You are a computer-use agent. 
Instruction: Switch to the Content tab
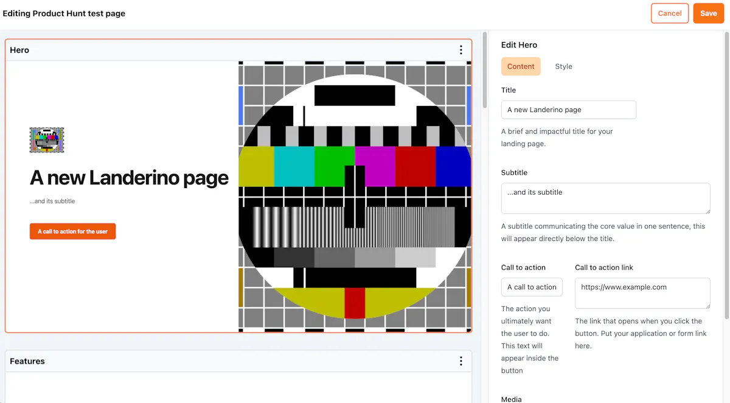(521, 66)
